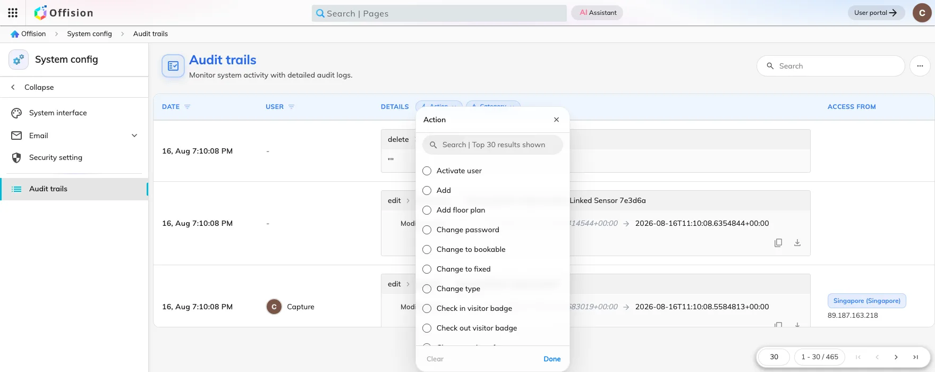Click the Action options search field
Image resolution: width=935 pixels, height=372 pixels.
[492, 145]
